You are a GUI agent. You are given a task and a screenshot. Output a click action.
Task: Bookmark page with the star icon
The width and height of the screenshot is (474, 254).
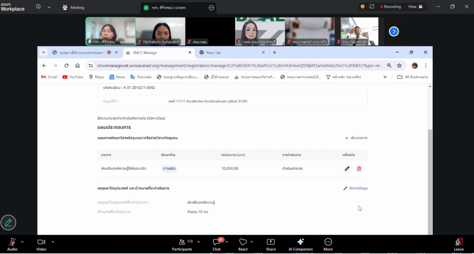(x=399, y=66)
